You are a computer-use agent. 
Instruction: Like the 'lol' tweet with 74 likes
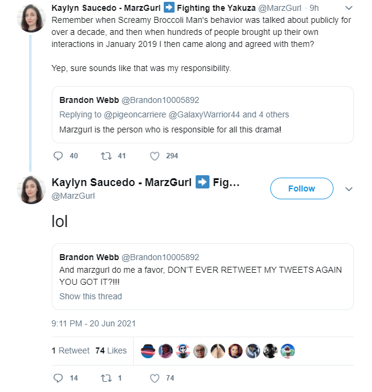tap(155, 378)
